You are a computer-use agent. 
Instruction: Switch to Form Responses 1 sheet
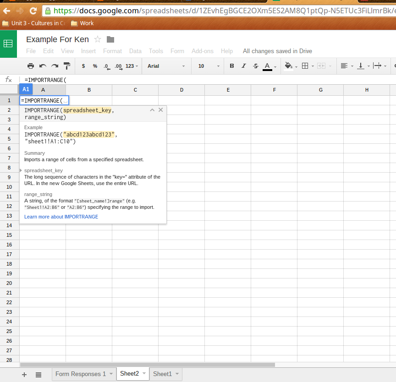pyautogui.click(x=81, y=374)
